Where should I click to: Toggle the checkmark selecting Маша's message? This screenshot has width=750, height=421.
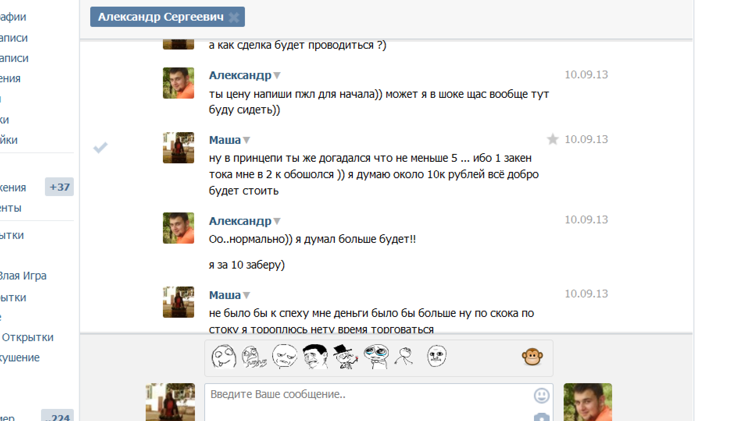[x=100, y=147]
